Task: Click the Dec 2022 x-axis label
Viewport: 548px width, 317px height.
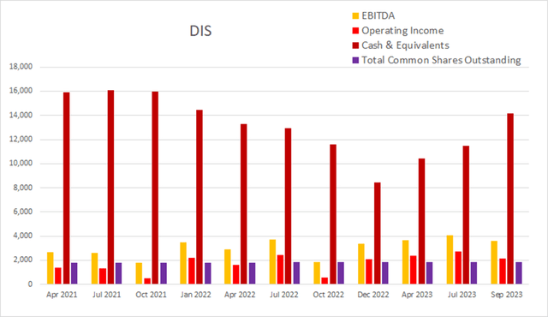Action: pos(373,295)
